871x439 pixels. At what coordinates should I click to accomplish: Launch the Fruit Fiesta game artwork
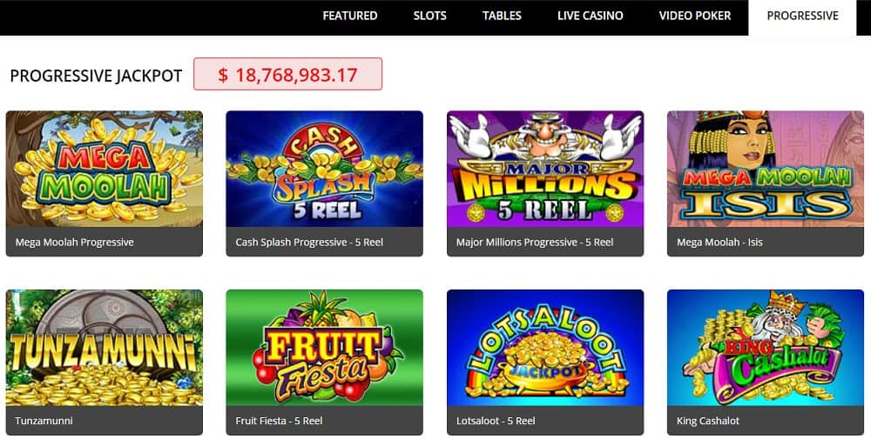pyautogui.click(x=324, y=348)
